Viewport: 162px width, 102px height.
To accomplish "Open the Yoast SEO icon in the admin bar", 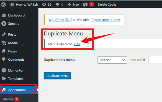I will (x=86, y=5).
